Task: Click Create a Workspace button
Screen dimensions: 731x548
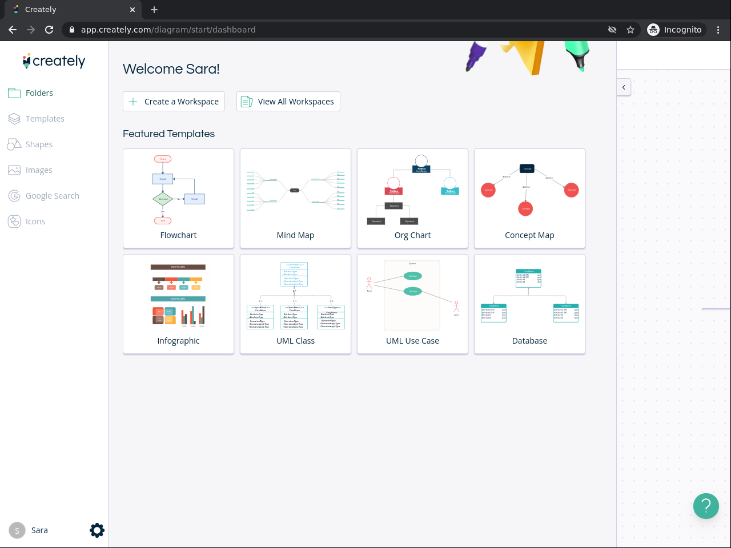Action: [x=174, y=102]
